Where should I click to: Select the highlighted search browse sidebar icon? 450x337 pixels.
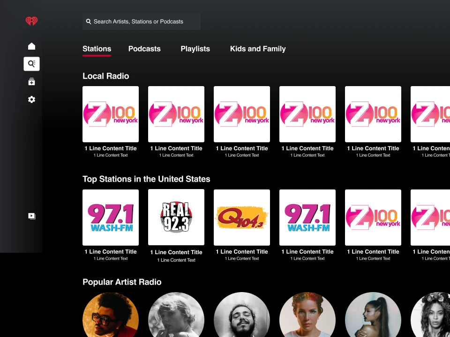31,64
